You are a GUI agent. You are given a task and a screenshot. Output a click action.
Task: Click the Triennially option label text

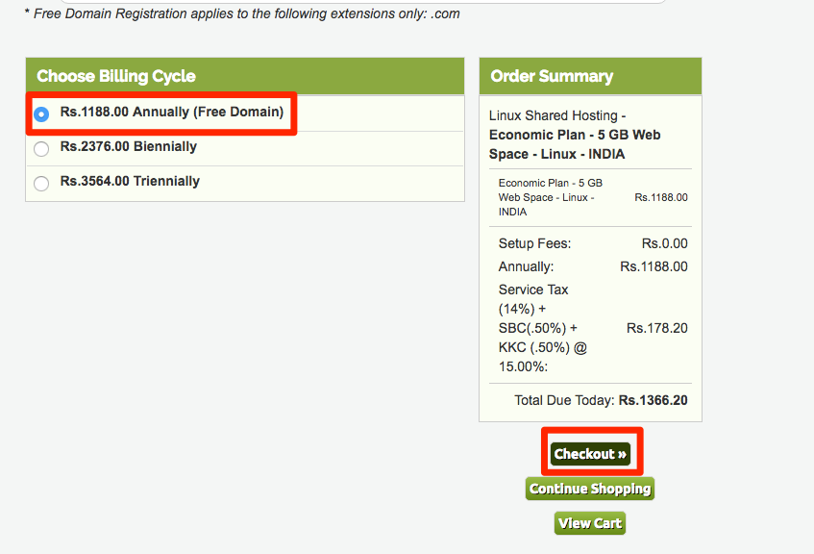(x=130, y=181)
